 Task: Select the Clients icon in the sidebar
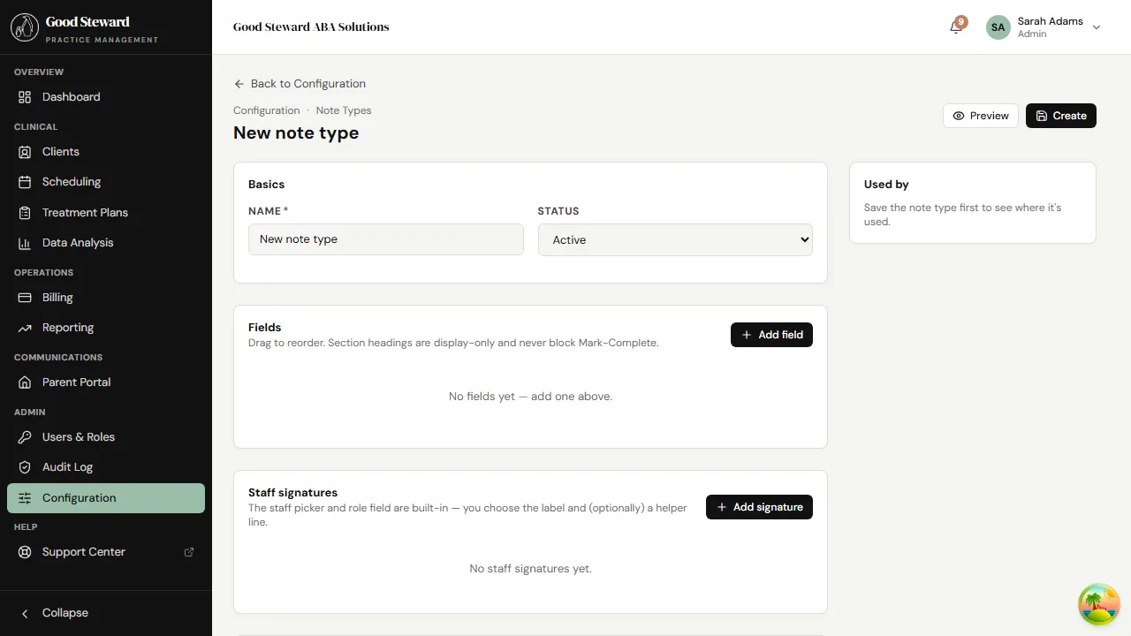point(27,151)
